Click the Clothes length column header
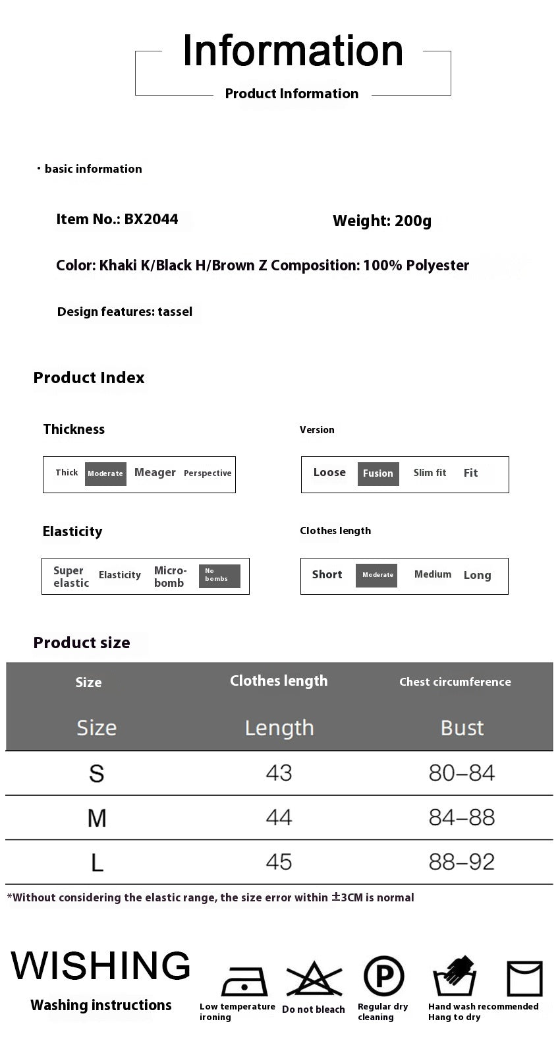This screenshot has width=560, height=1055. [279, 681]
